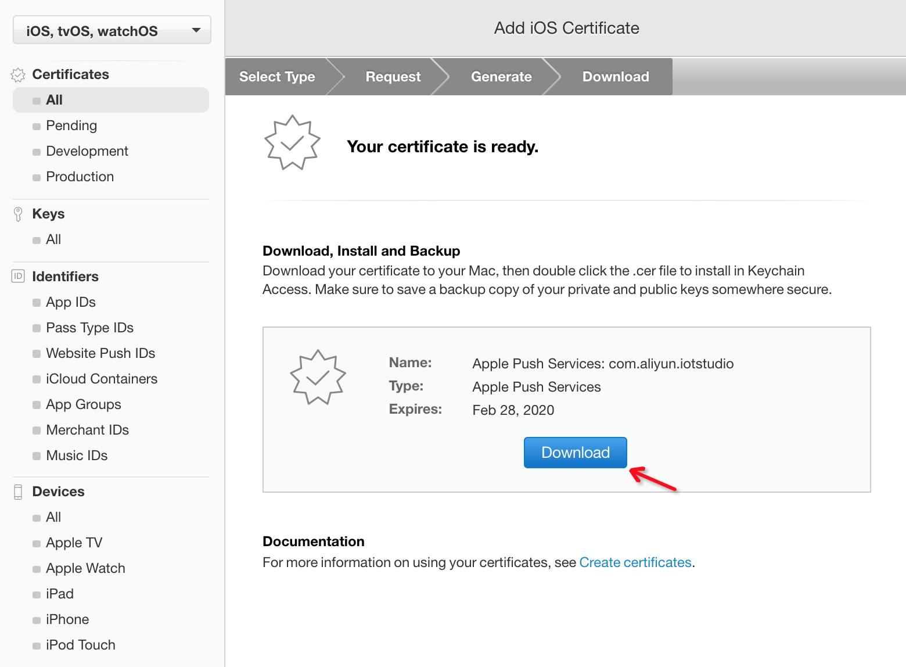Click the certificate ready badge icon
906x667 pixels.
292,143
